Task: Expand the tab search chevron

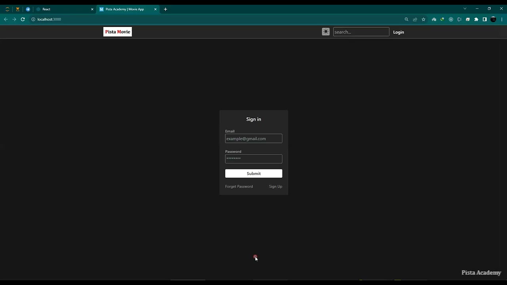Action: [x=465, y=9]
